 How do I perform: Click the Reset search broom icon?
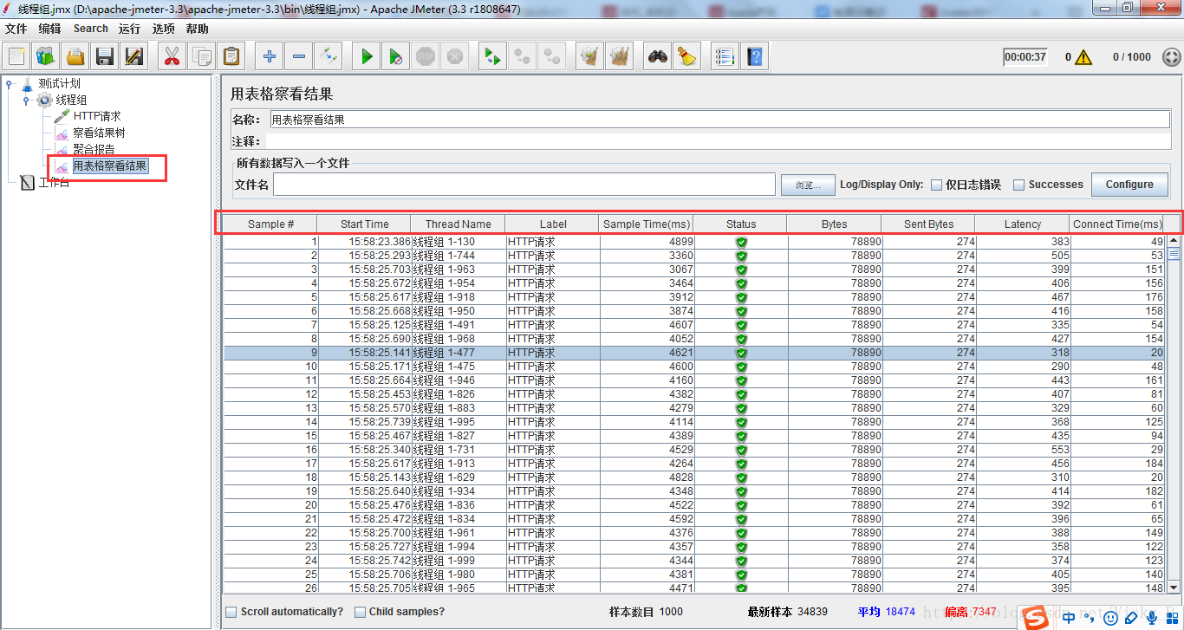point(687,57)
